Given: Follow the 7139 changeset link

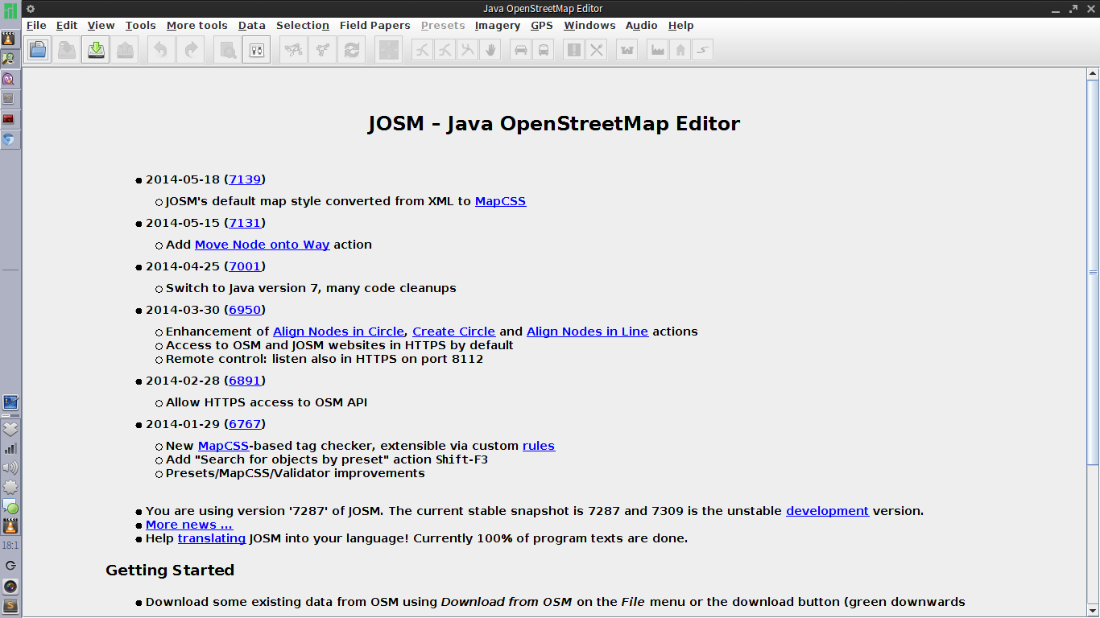Looking at the screenshot, I should (x=245, y=179).
